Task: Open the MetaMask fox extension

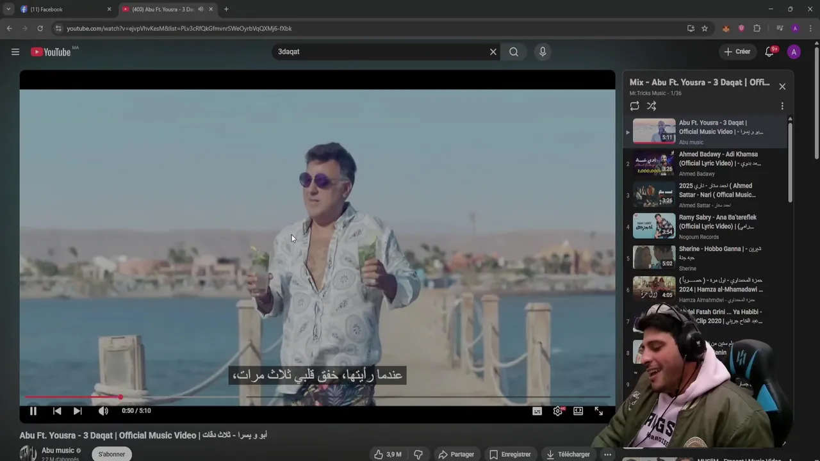Action: [x=726, y=28]
